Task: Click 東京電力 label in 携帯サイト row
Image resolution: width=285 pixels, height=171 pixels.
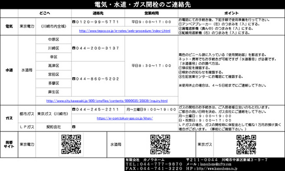Action: coord(27,144)
